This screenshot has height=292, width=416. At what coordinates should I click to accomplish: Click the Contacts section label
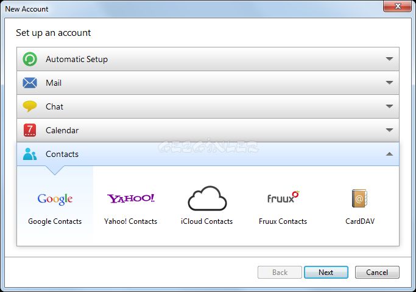point(62,155)
